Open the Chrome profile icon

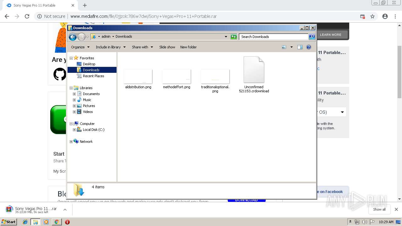(385, 16)
